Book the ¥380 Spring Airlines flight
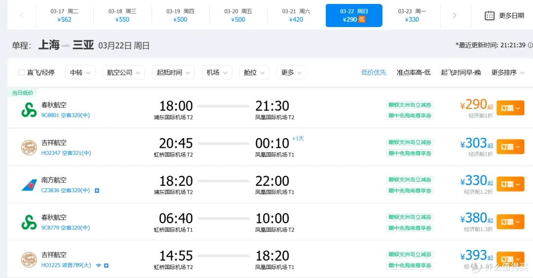The width and height of the screenshot is (533, 278). click(x=510, y=222)
